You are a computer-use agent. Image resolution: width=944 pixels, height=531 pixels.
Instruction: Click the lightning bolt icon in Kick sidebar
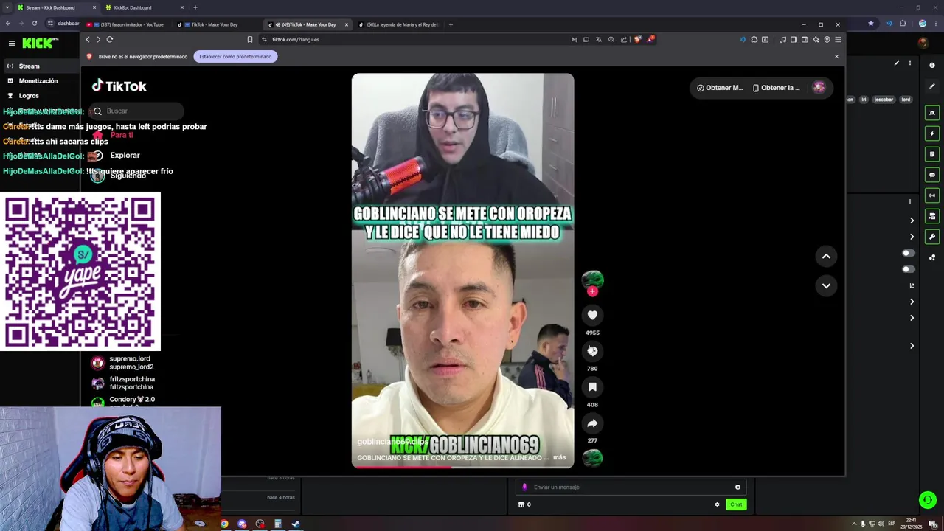(932, 133)
